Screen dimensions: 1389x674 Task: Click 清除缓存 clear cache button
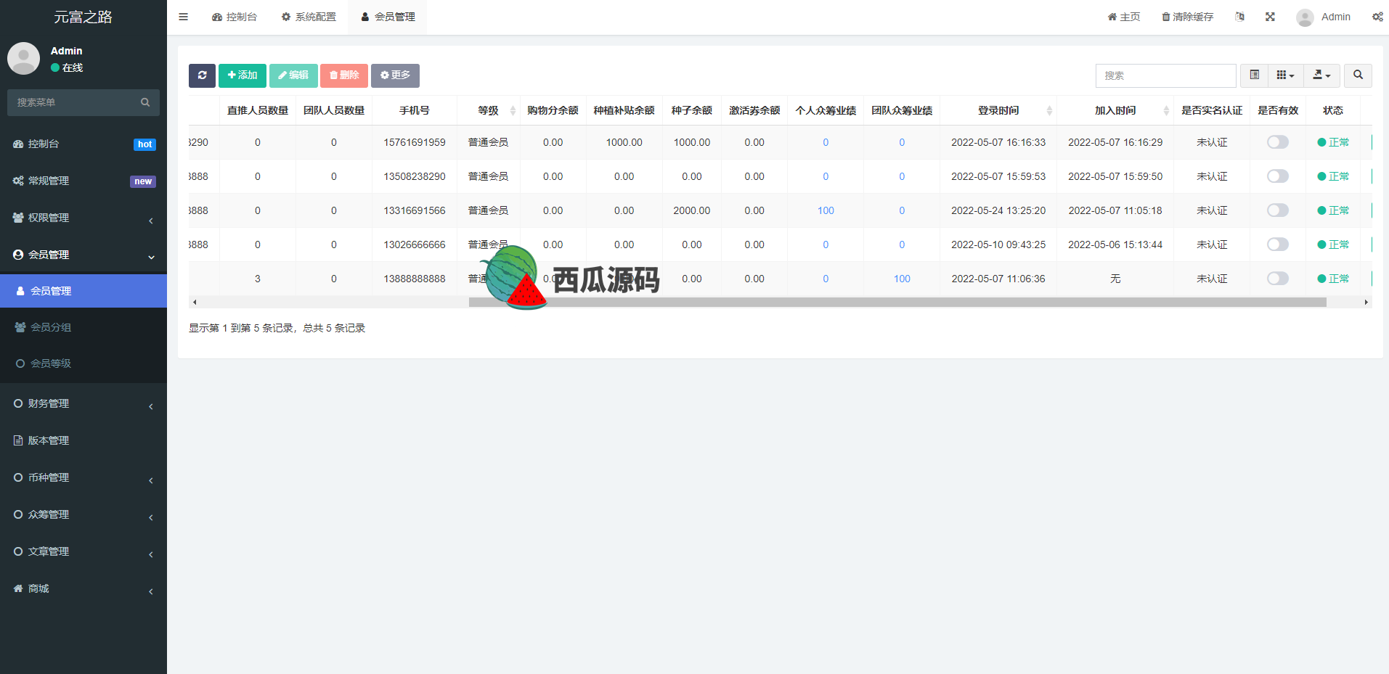(x=1187, y=17)
